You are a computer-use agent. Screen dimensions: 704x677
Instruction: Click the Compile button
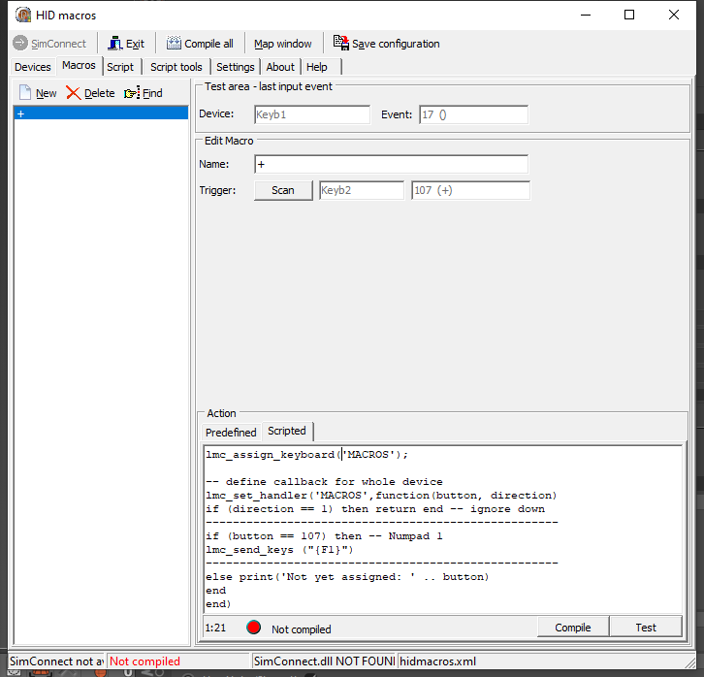tap(572, 628)
